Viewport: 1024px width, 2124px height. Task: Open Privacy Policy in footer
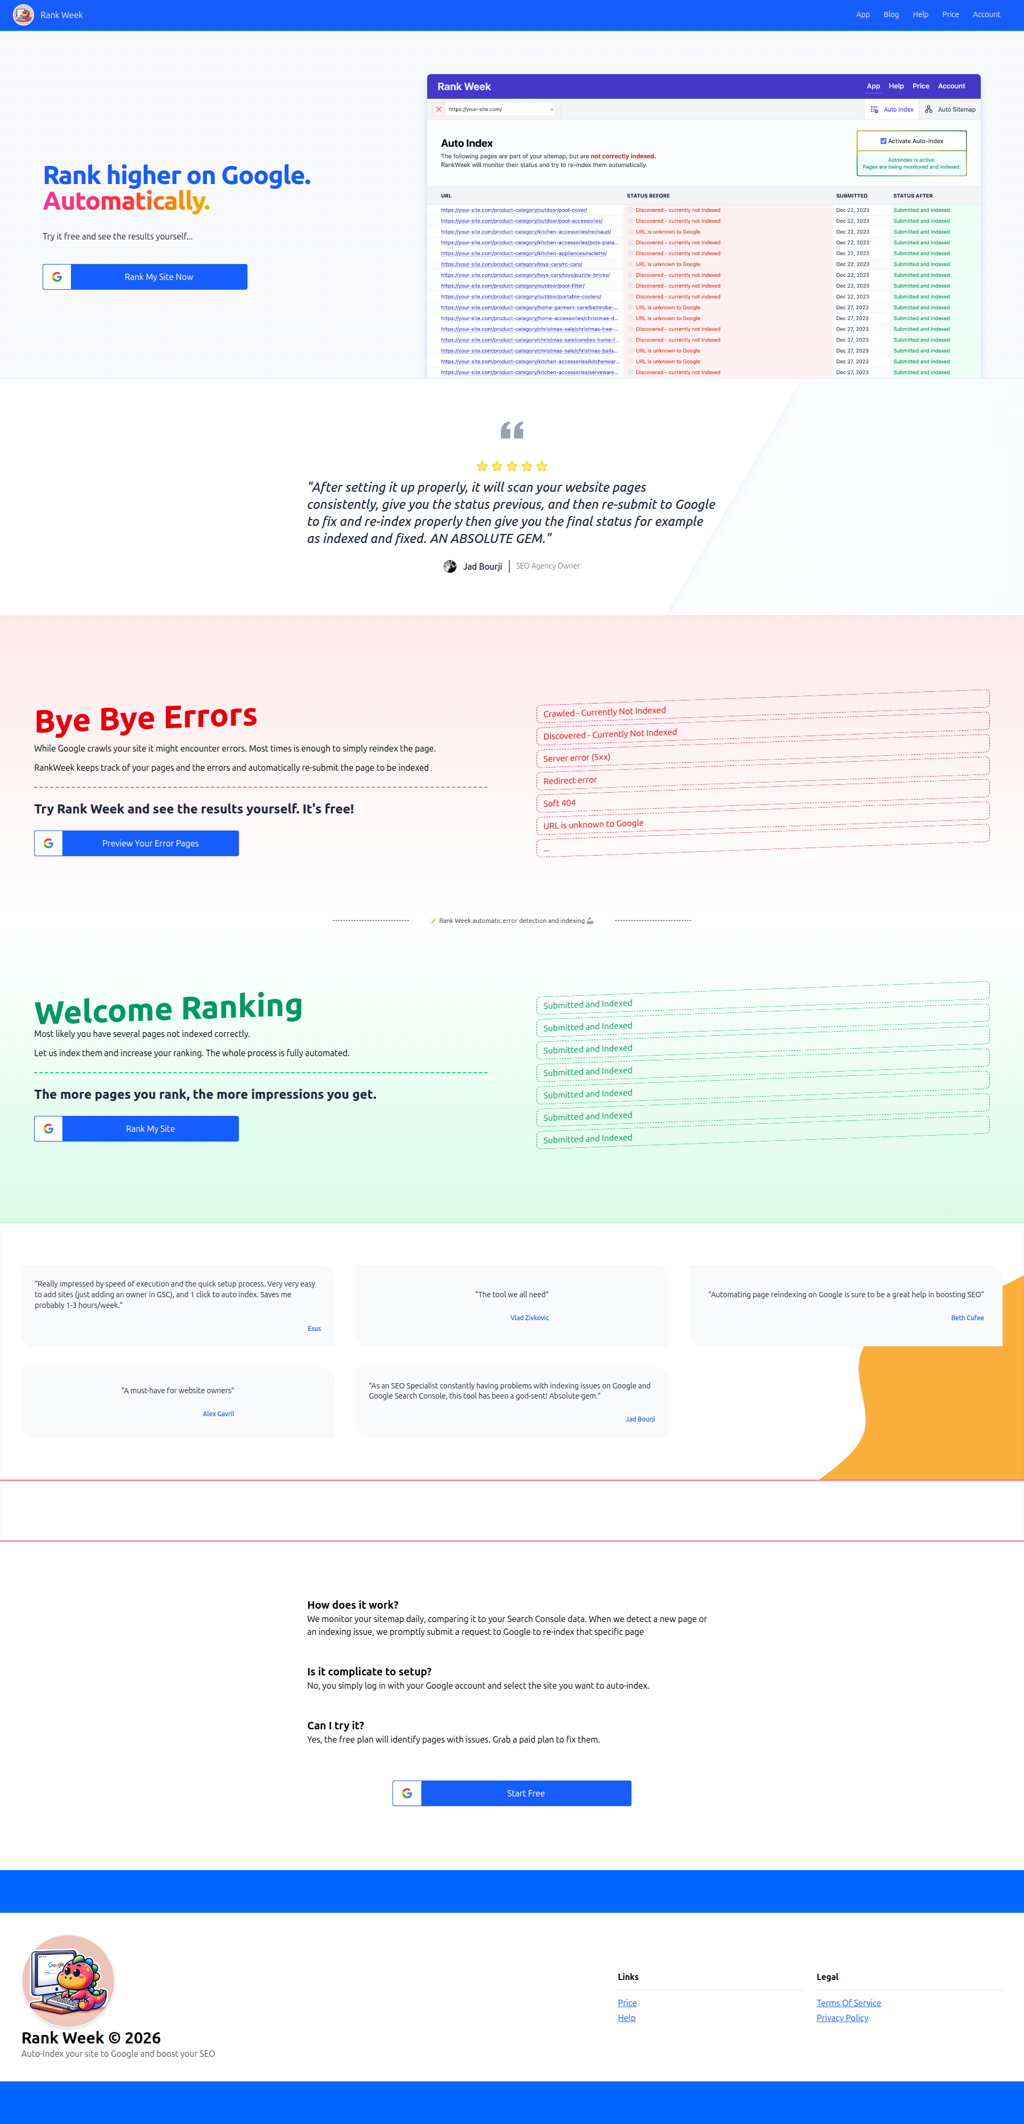tap(842, 2018)
